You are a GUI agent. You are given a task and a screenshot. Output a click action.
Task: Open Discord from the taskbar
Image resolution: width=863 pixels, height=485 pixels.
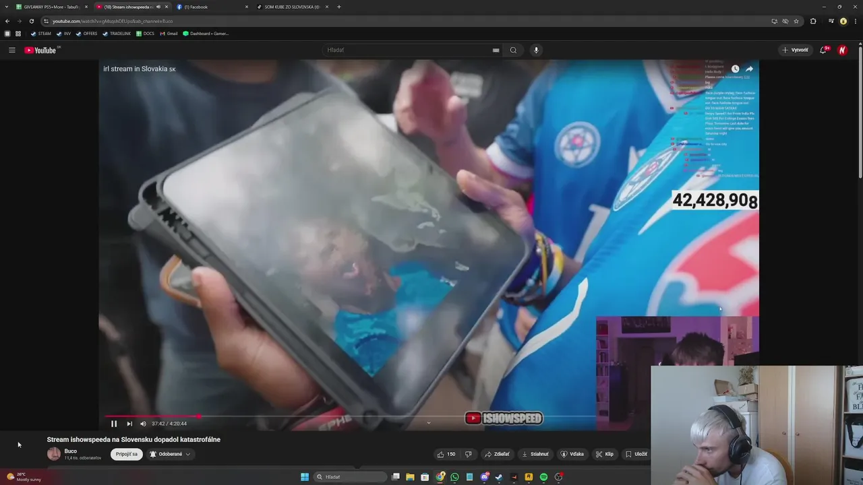pyautogui.click(x=484, y=477)
